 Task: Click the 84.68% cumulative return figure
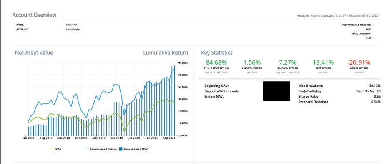point(216,62)
